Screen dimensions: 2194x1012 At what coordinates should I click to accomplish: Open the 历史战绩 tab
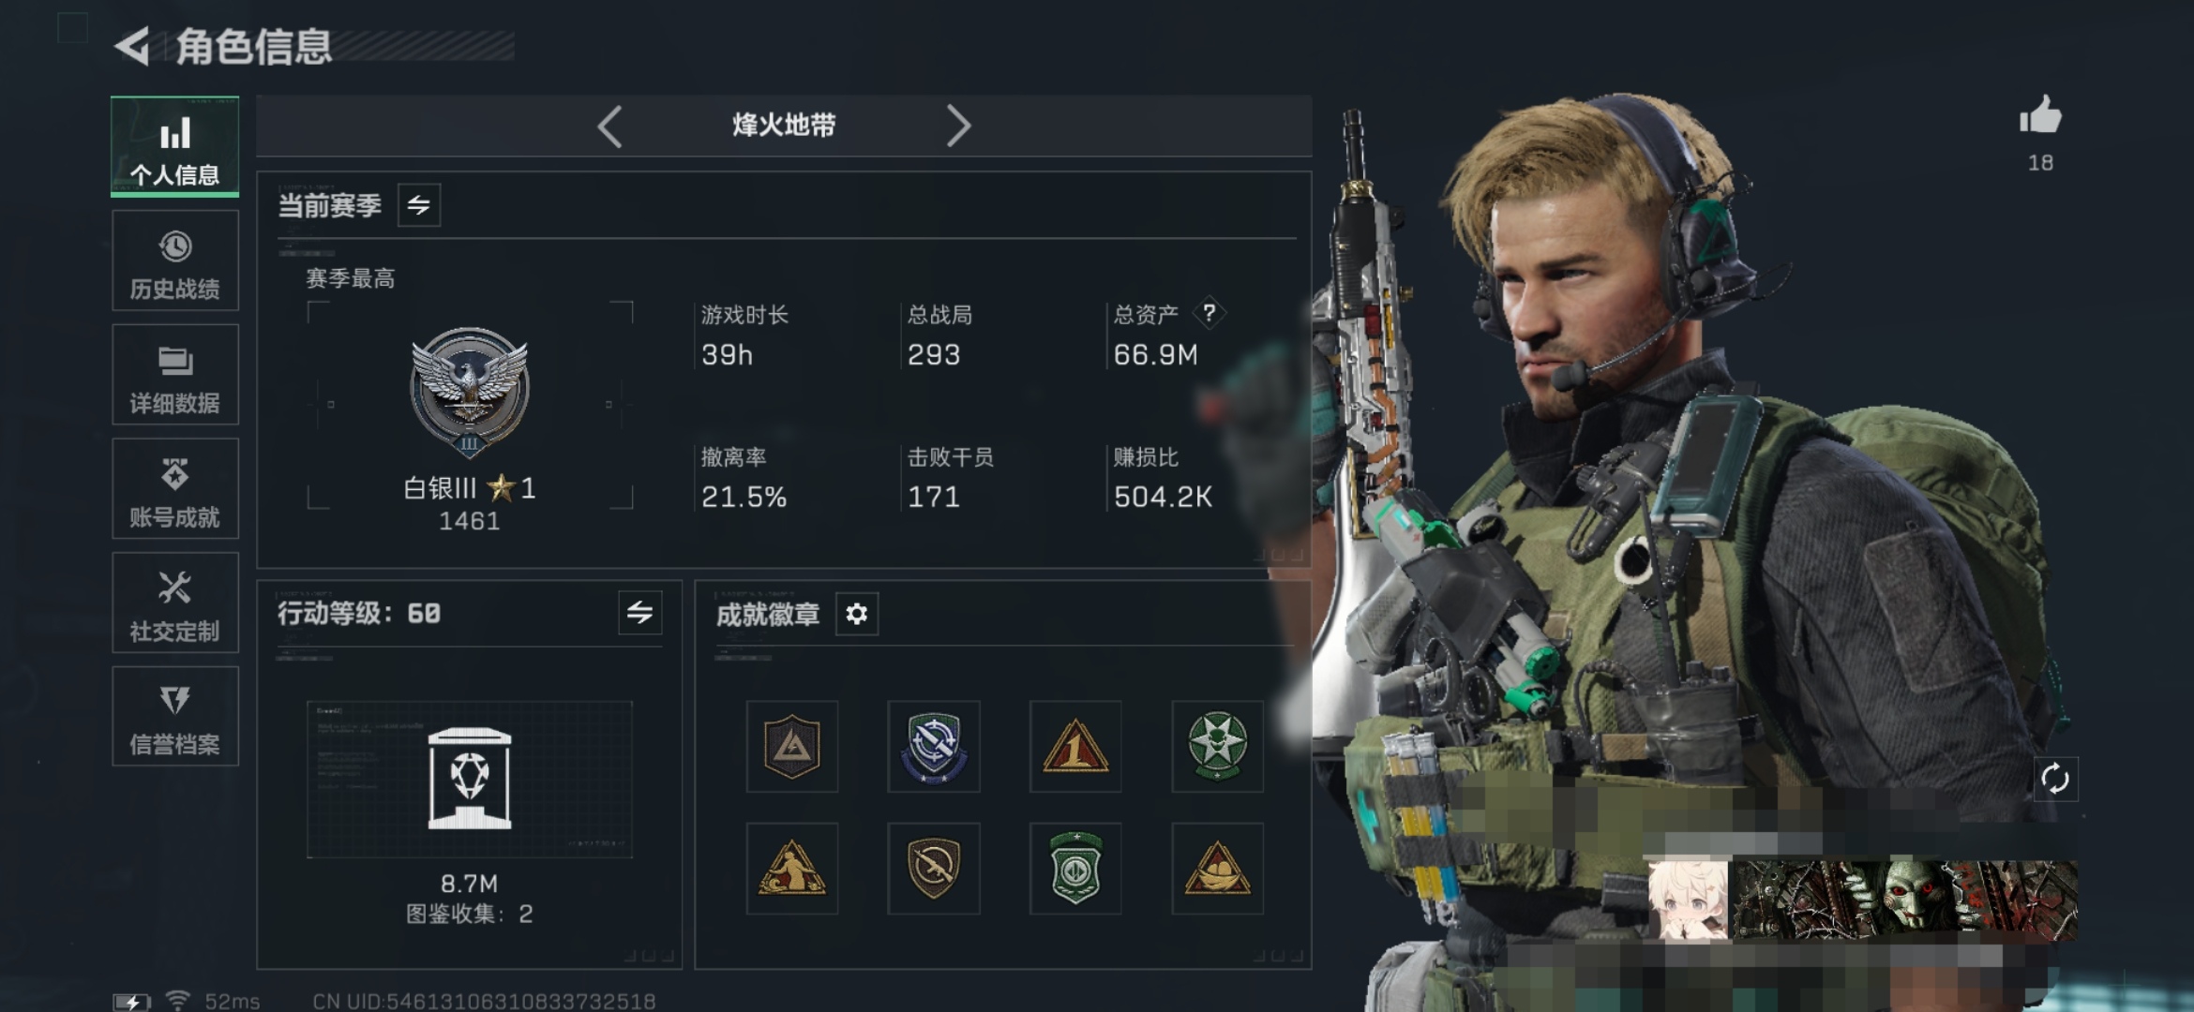click(x=175, y=260)
